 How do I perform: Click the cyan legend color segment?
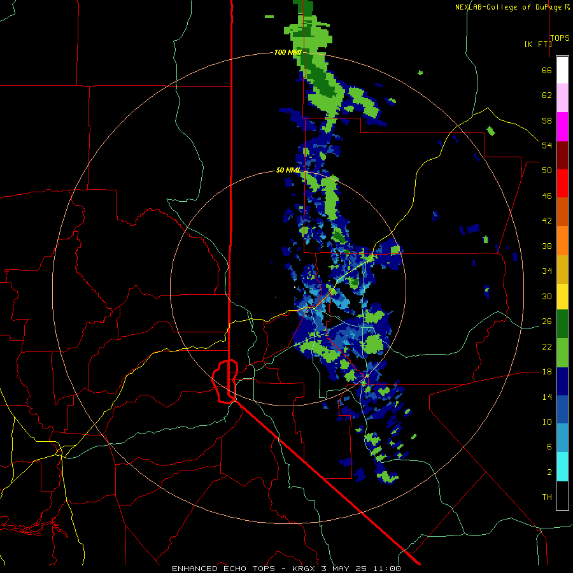pyautogui.click(x=562, y=467)
